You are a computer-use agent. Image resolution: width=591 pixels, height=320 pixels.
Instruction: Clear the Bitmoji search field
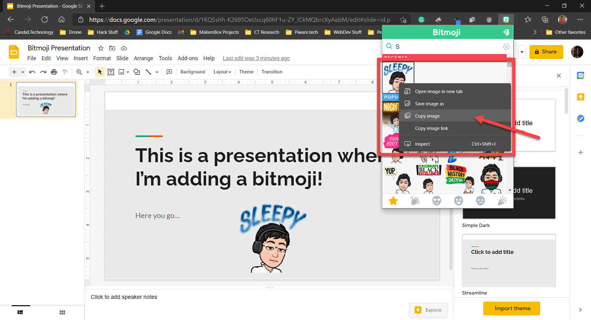(506, 46)
